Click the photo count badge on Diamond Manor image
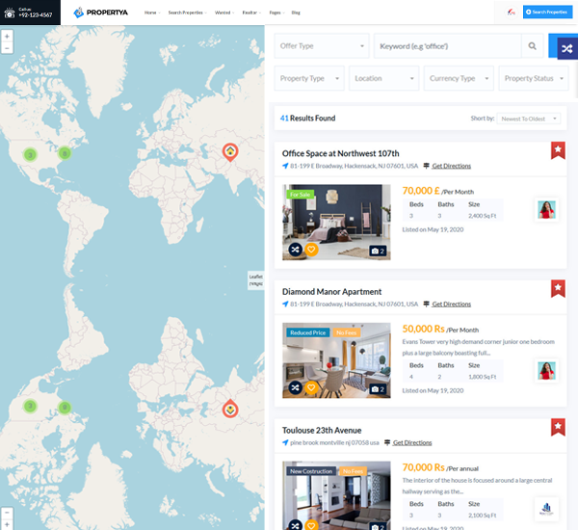The height and width of the screenshot is (530, 578). click(378, 389)
